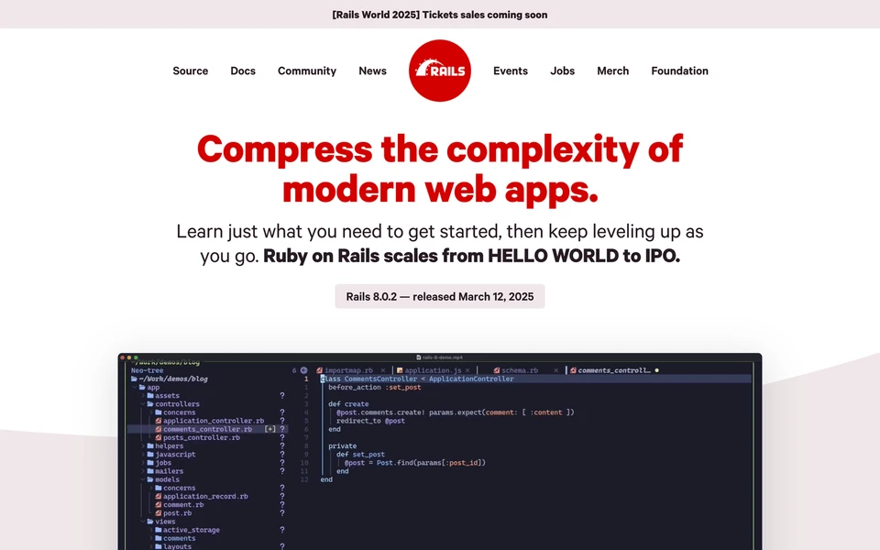The image size is (880, 550).
Task: Expand the mailers folder chevron
Action: pyautogui.click(x=143, y=471)
